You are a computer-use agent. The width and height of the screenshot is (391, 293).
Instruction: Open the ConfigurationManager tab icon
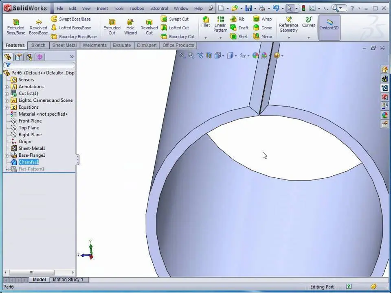[x=29, y=57]
